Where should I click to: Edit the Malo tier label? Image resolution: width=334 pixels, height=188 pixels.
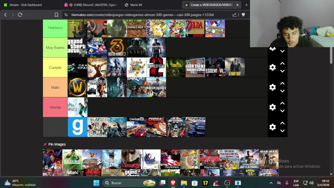[55, 87]
